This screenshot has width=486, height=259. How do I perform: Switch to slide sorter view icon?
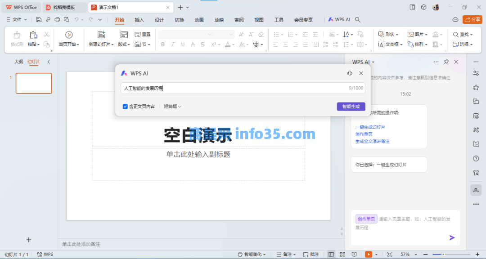[x=342, y=255]
